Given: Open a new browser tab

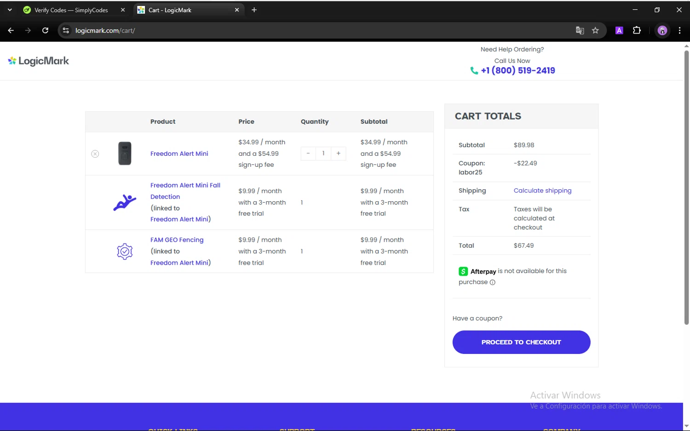Looking at the screenshot, I should pyautogui.click(x=254, y=10).
